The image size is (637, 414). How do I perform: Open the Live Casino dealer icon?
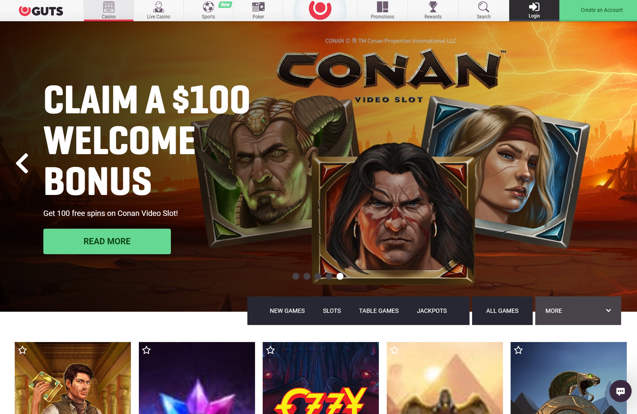pos(159,7)
